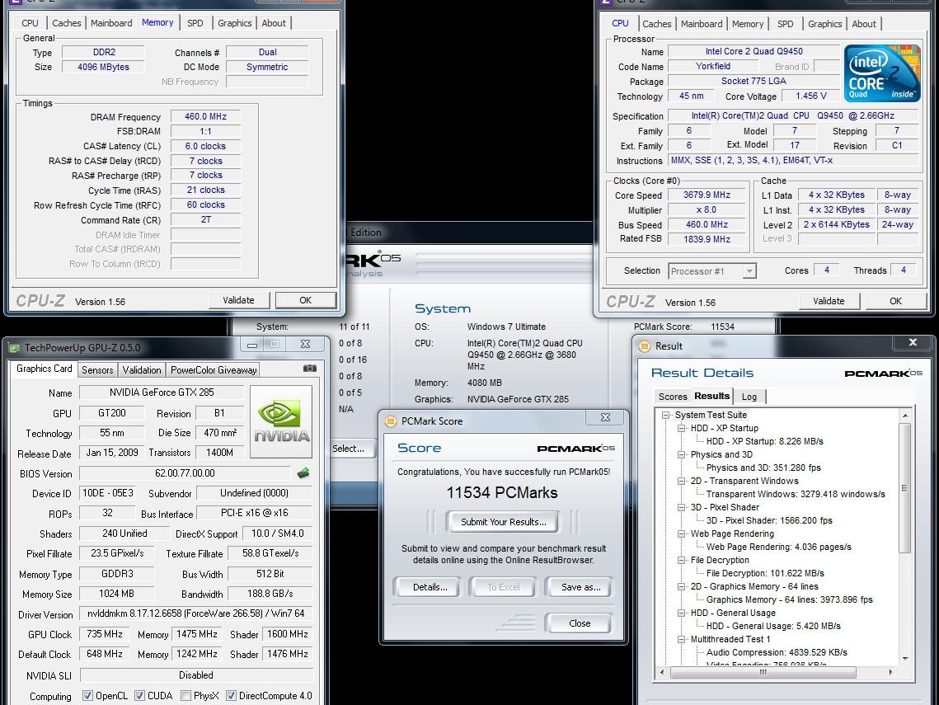Open the About tab in left CPU-Z
The image size is (939, 705).
(274, 23)
